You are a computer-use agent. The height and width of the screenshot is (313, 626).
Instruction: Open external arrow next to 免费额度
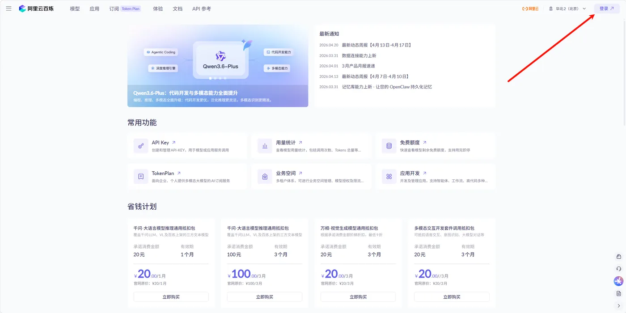coord(425,143)
